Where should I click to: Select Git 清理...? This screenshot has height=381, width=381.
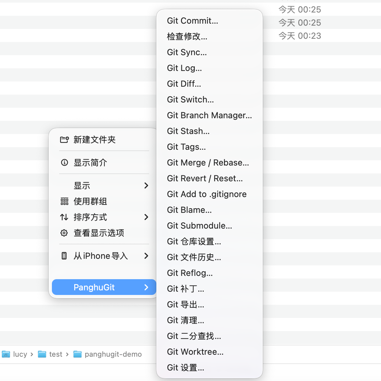click(x=210, y=320)
